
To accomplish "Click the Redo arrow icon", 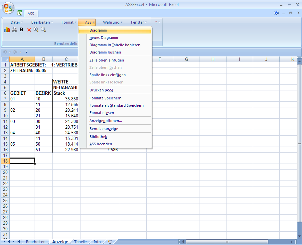I will click(x=16, y=52).
